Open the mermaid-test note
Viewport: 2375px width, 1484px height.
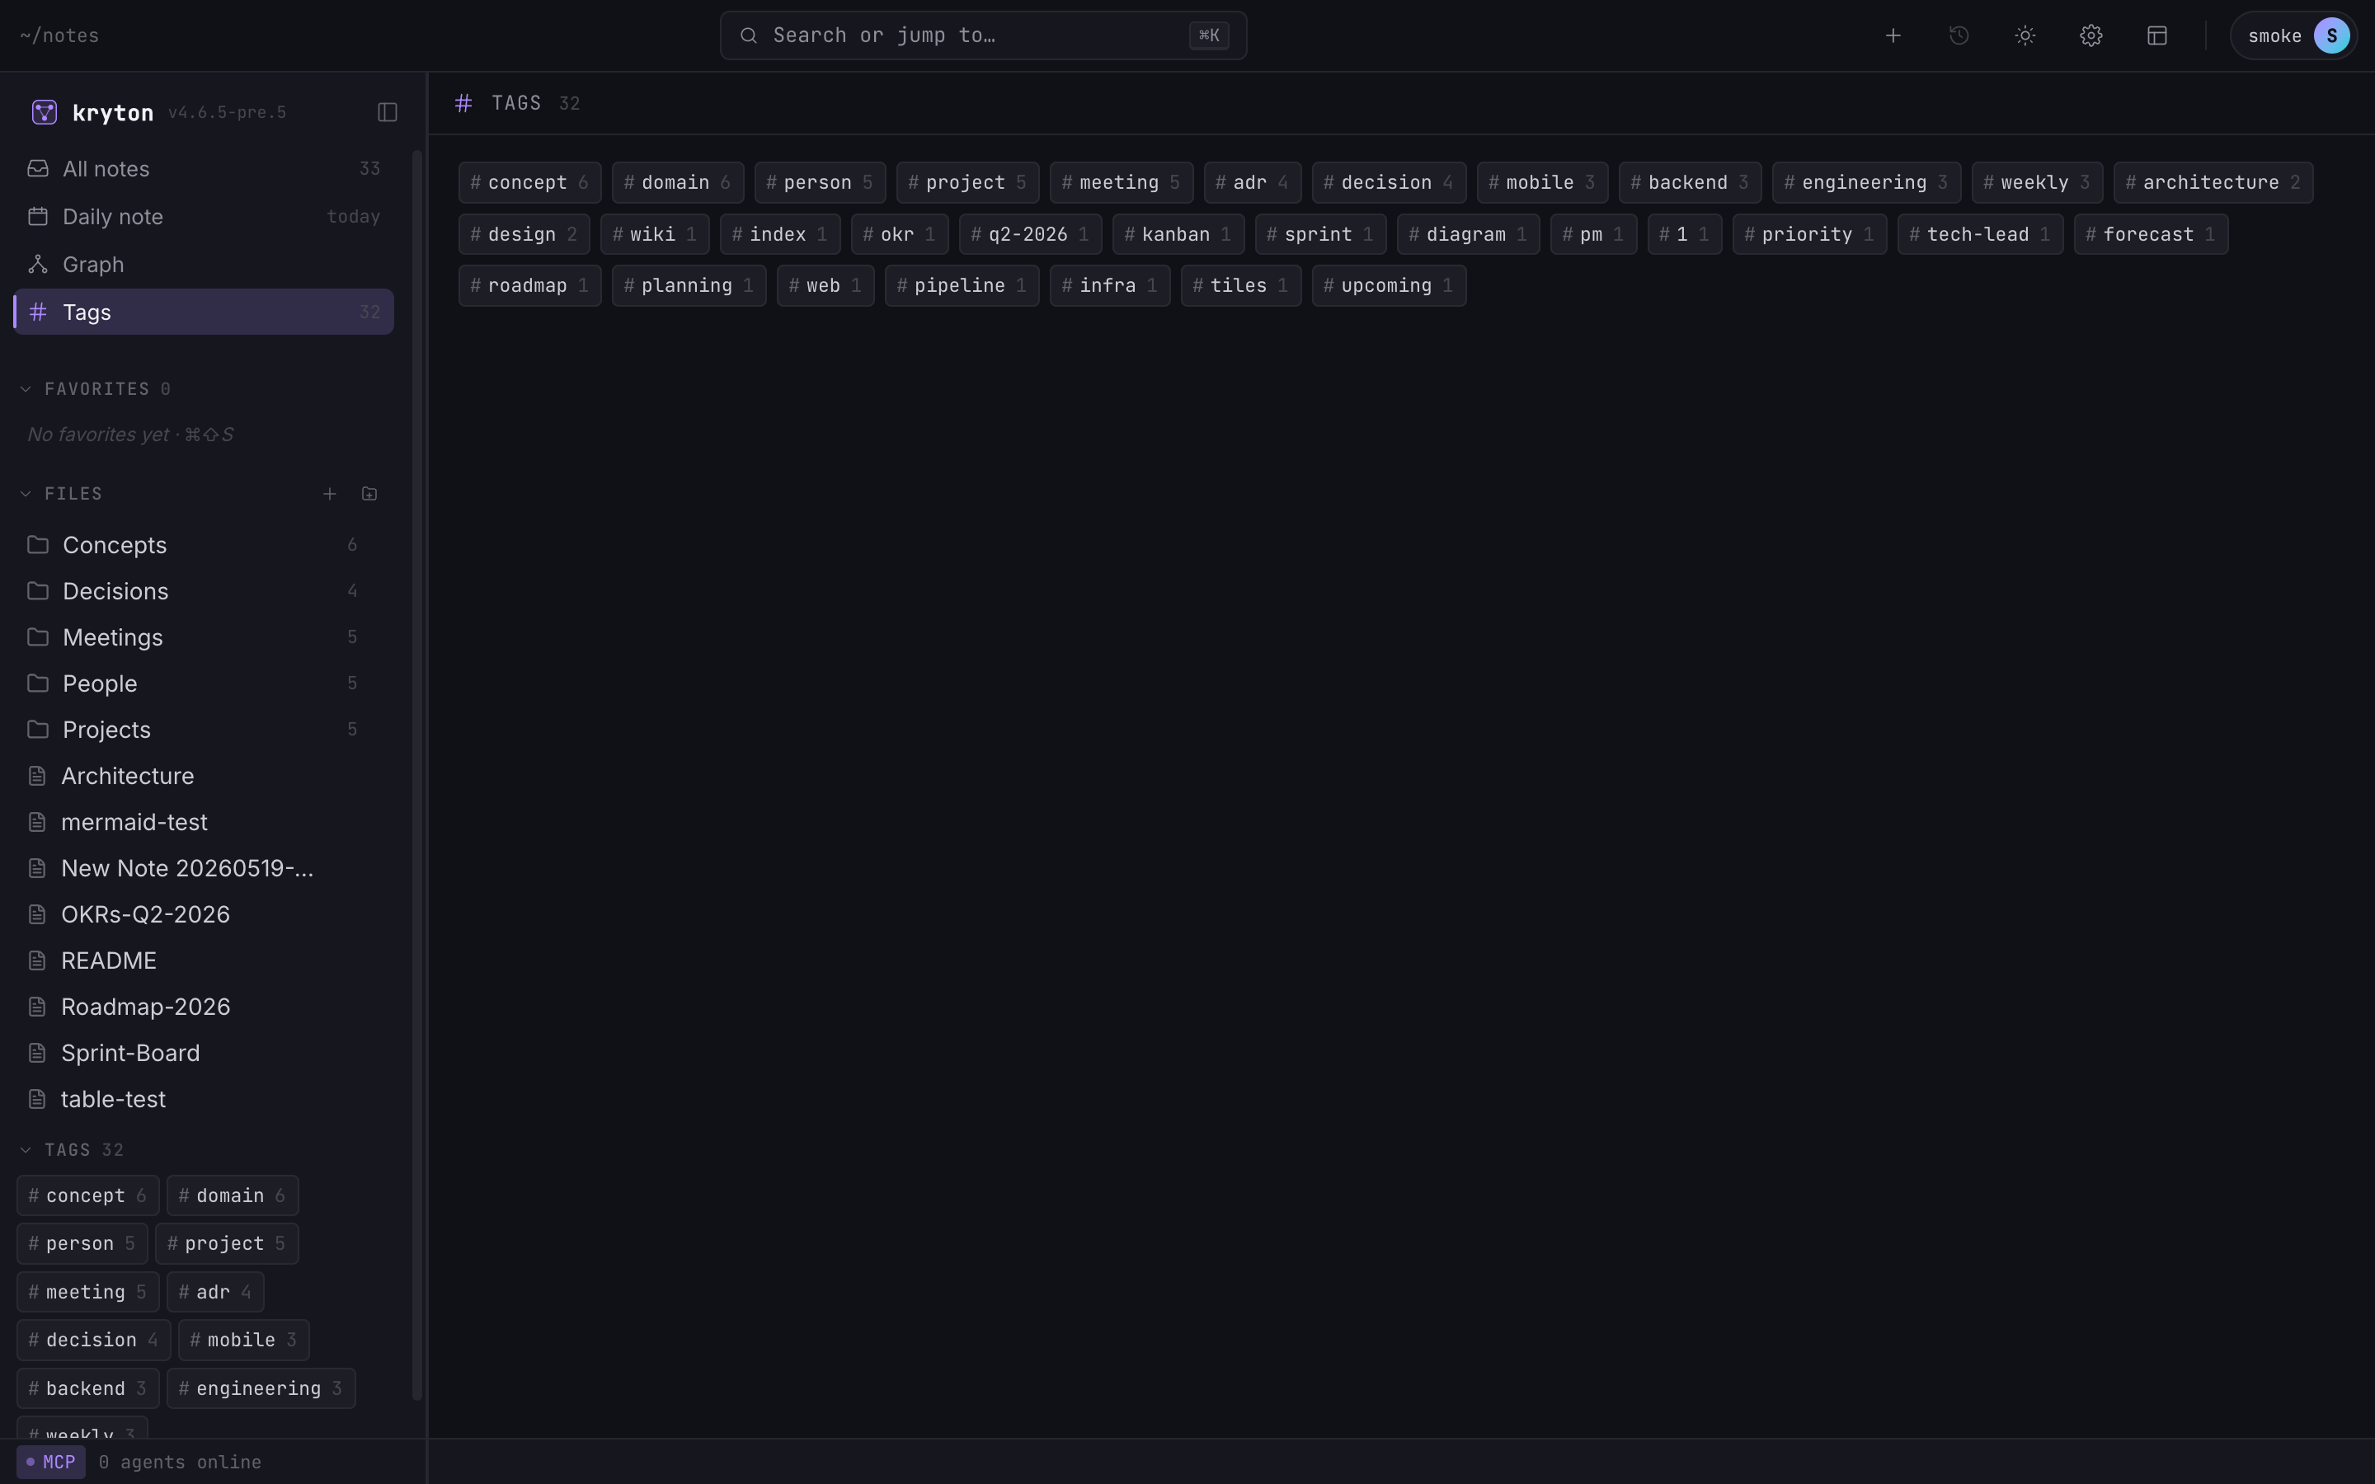[x=205, y=821]
